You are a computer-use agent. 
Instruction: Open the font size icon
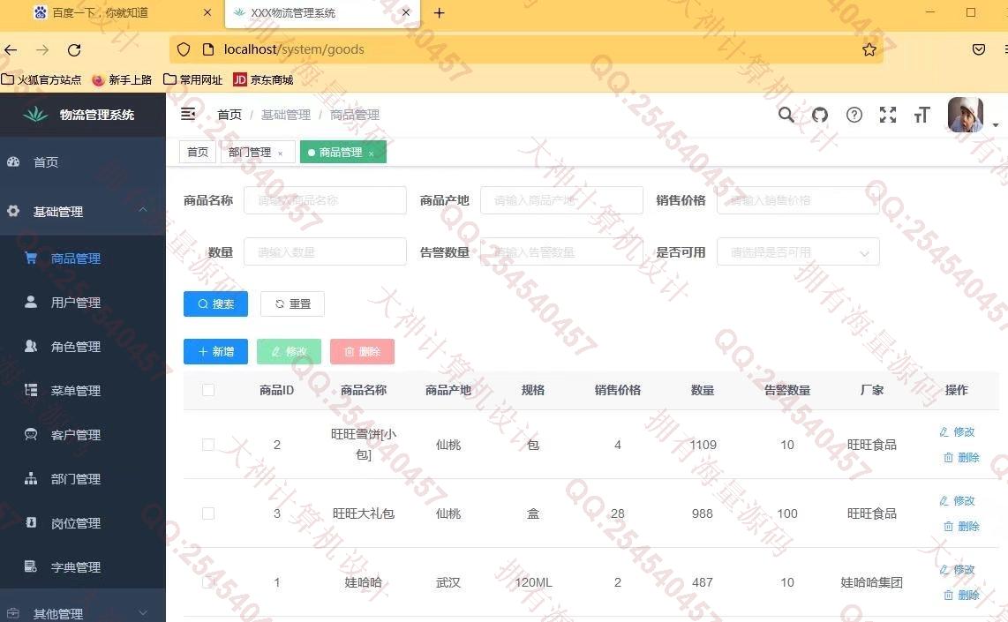[x=921, y=115]
